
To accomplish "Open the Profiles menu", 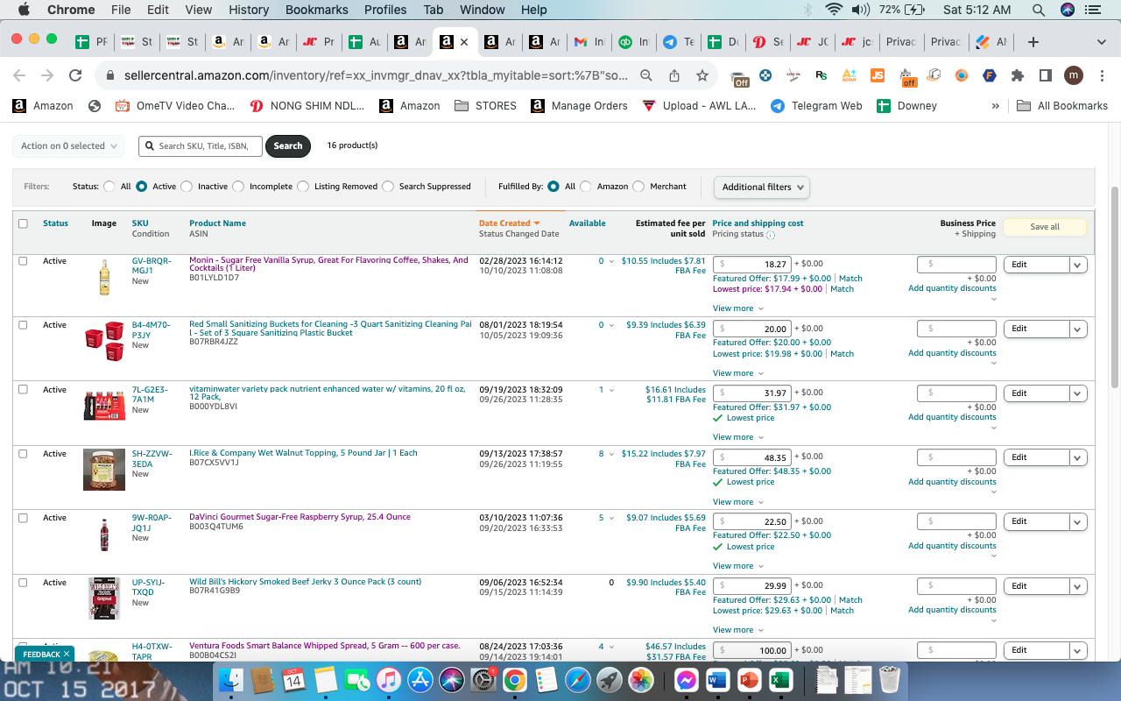I will pyautogui.click(x=385, y=10).
